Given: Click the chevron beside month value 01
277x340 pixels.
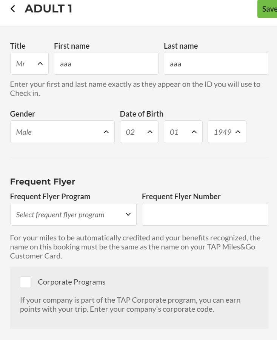Looking at the screenshot, I should (x=194, y=132).
